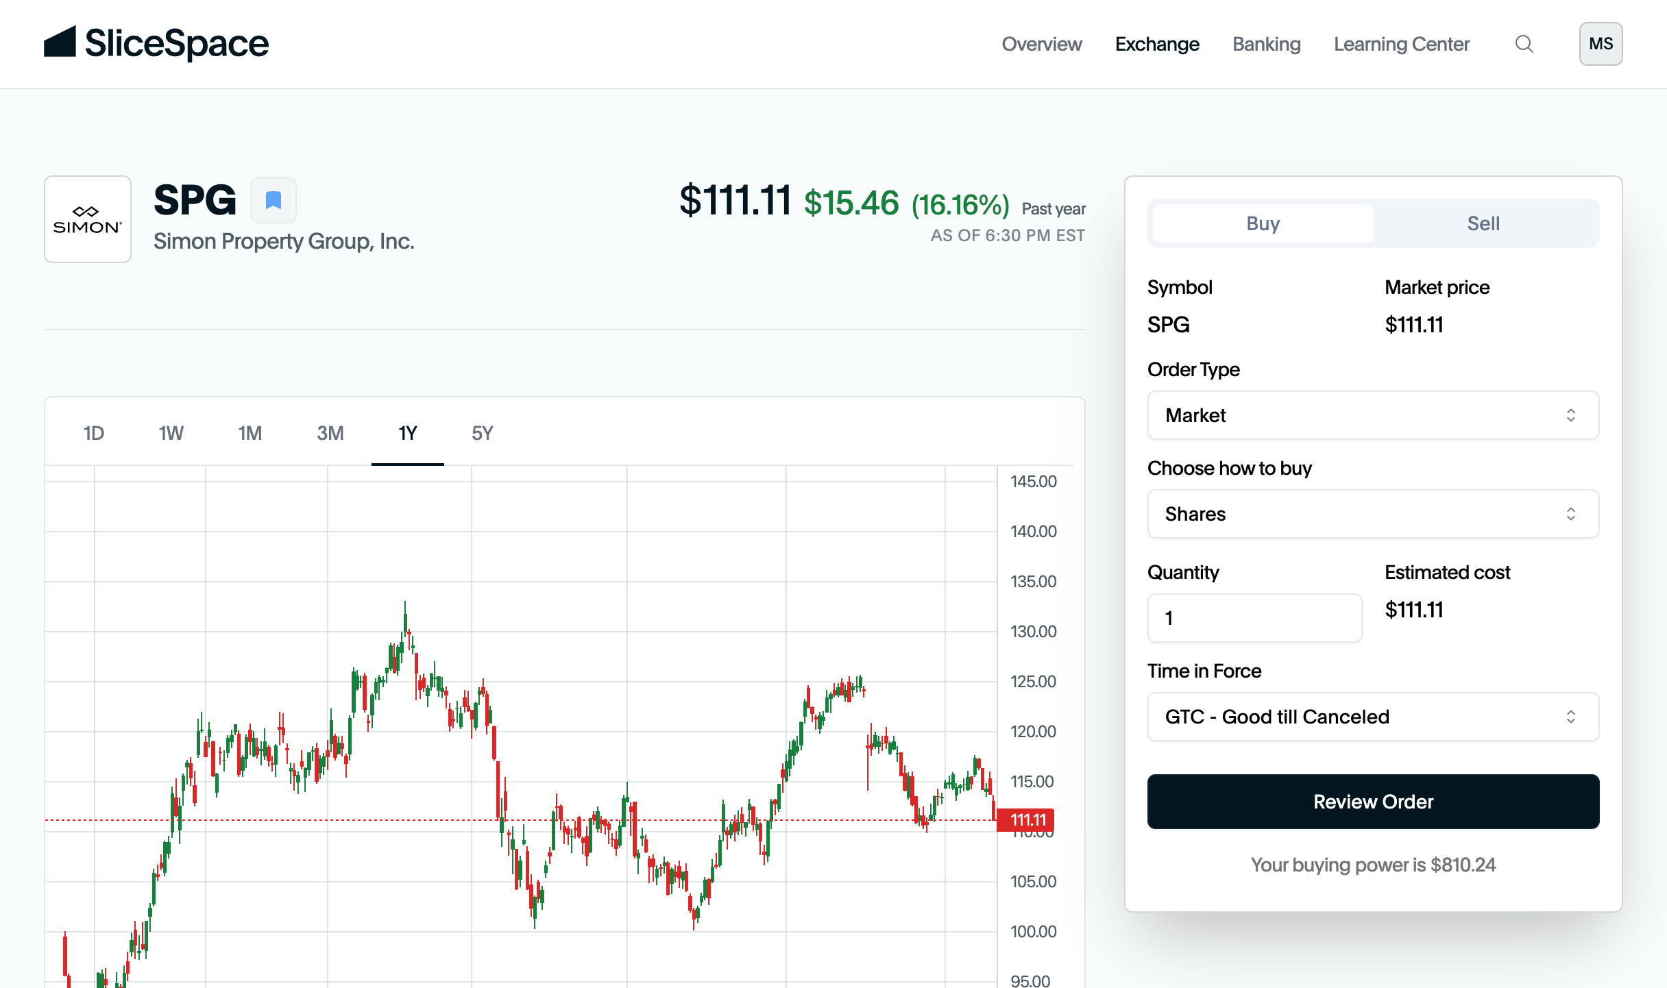
Task: Open the Choose how to buy dropdown
Action: tap(1372, 514)
